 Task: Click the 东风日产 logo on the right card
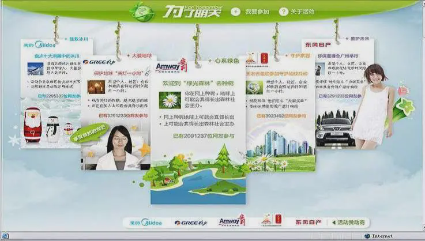point(319,44)
